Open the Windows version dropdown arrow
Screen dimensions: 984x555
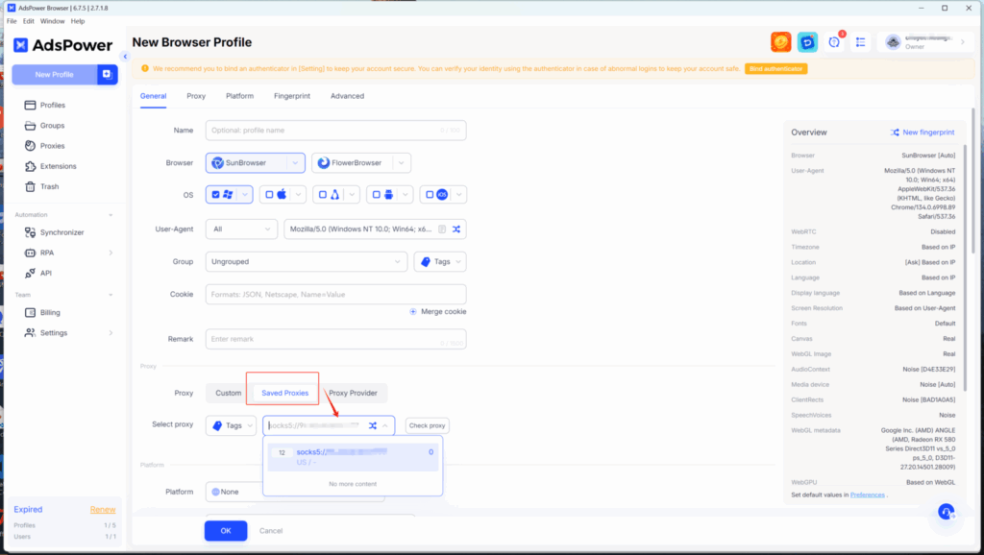(x=245, y=194)
